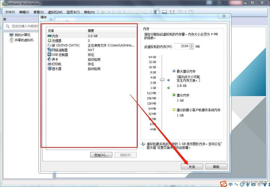
Task: Click the memory slider thumb handle
Action: 162,80
